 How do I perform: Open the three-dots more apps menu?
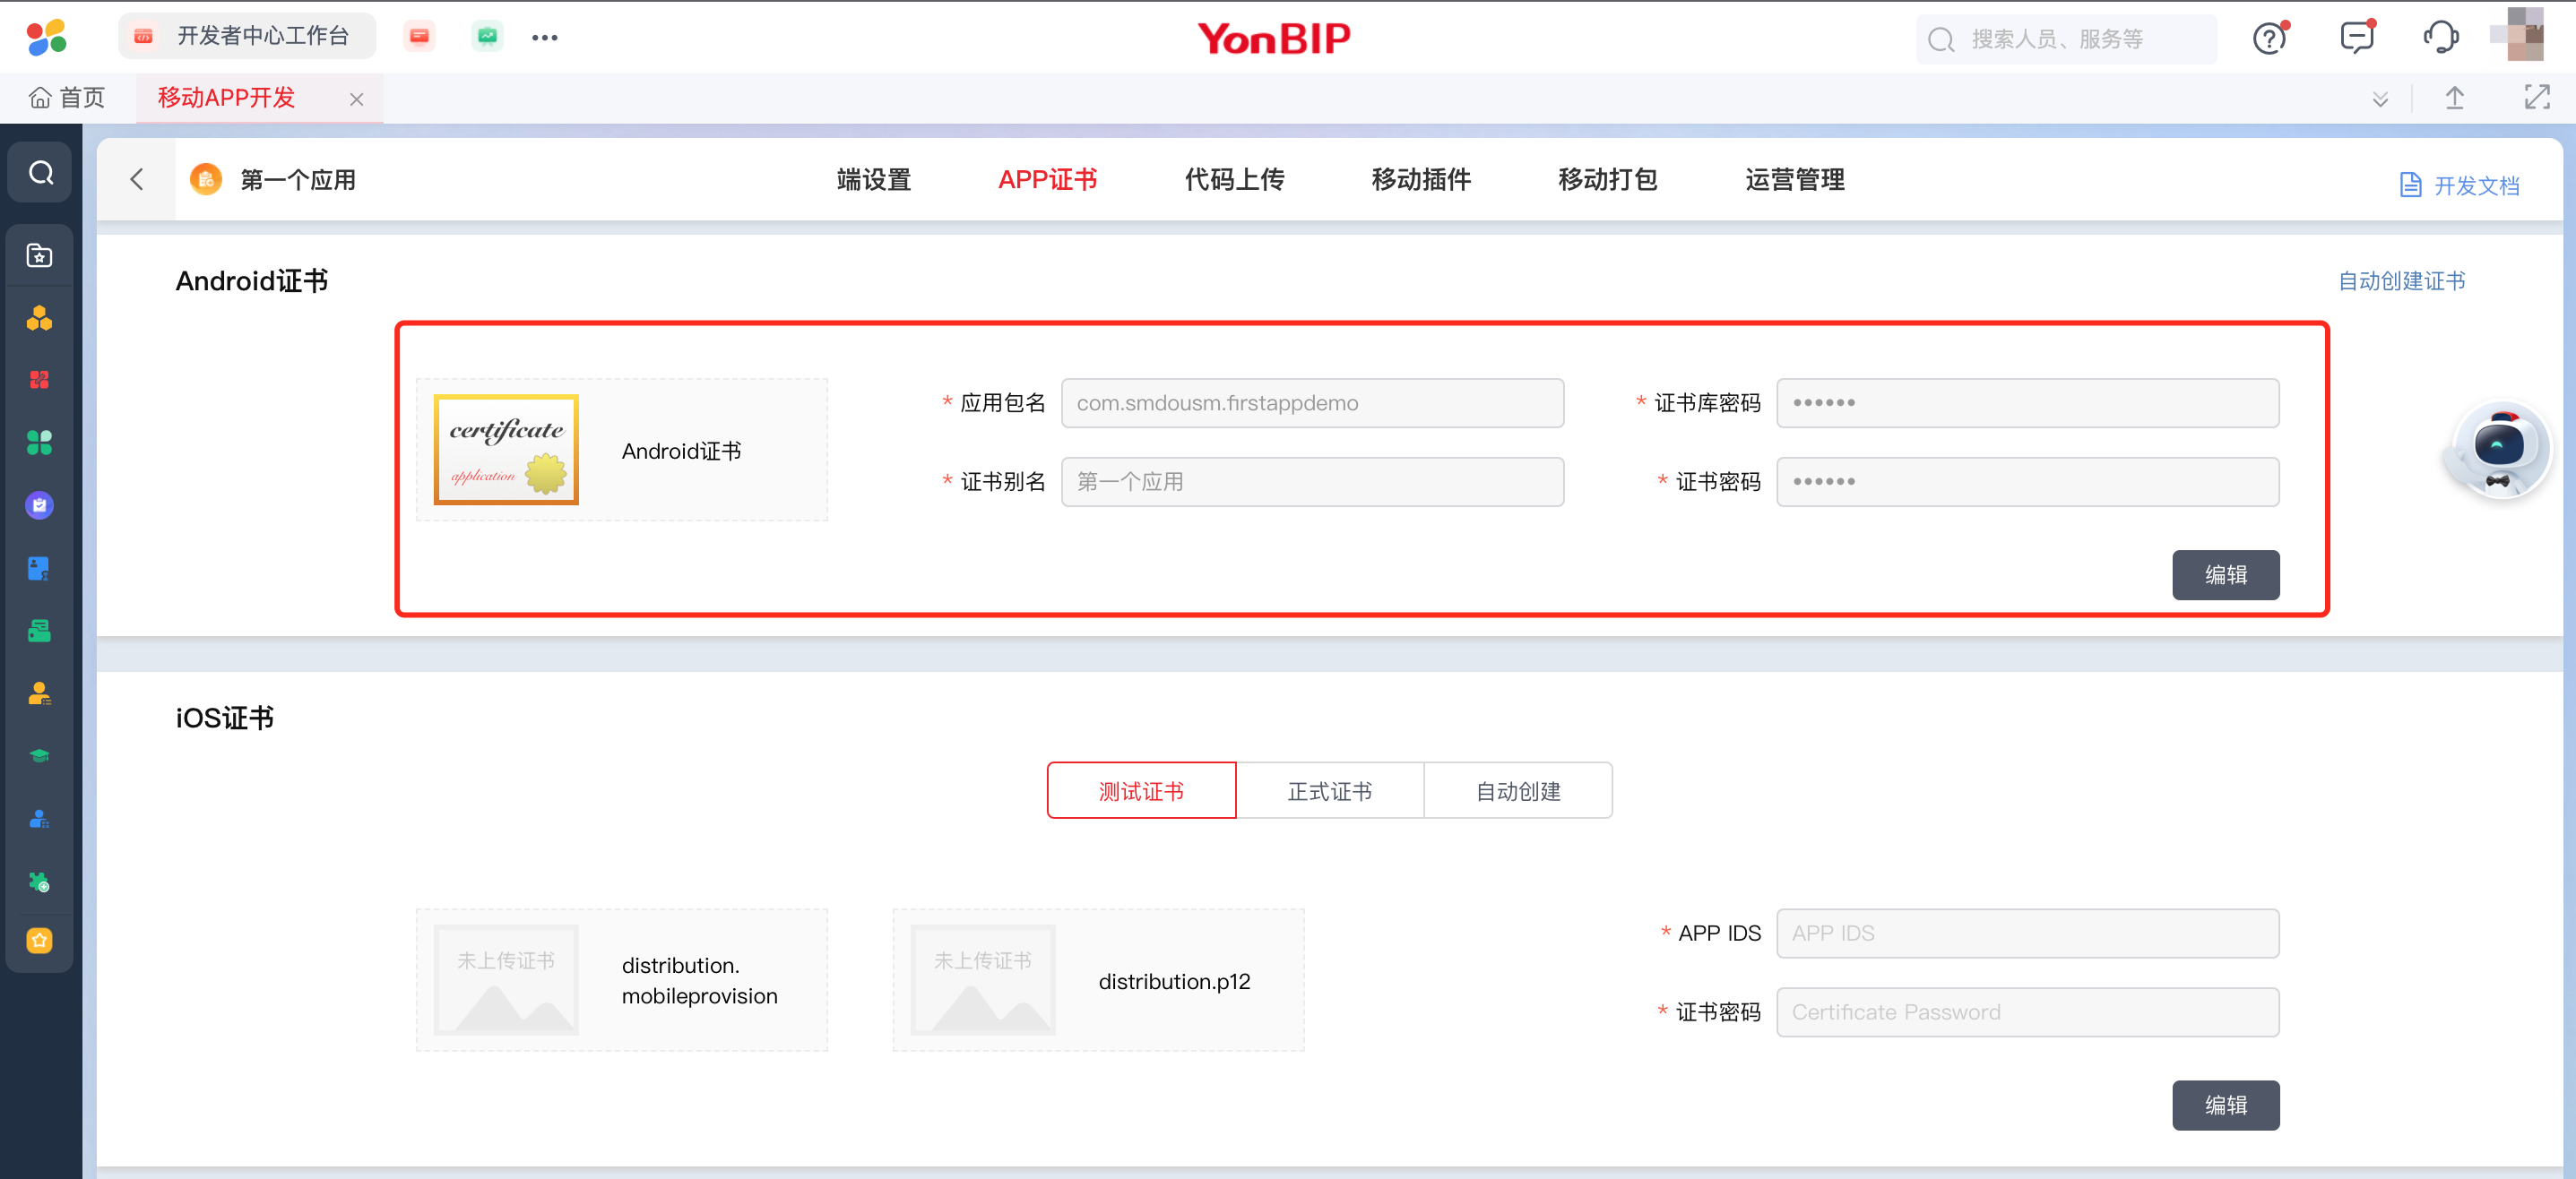pyautogui.click(x=544, y=38)
